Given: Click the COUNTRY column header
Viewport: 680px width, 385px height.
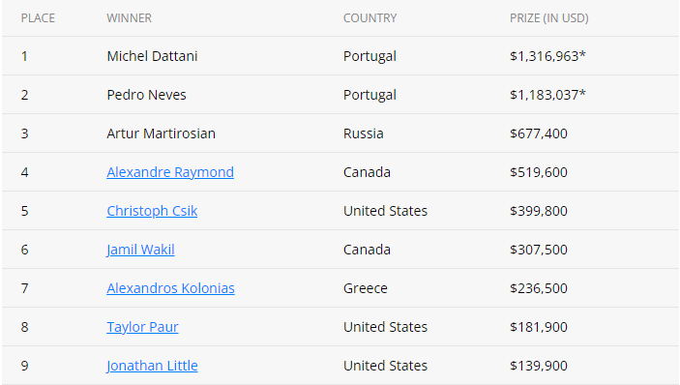Looking at the screenshot, I should point(370,18).
